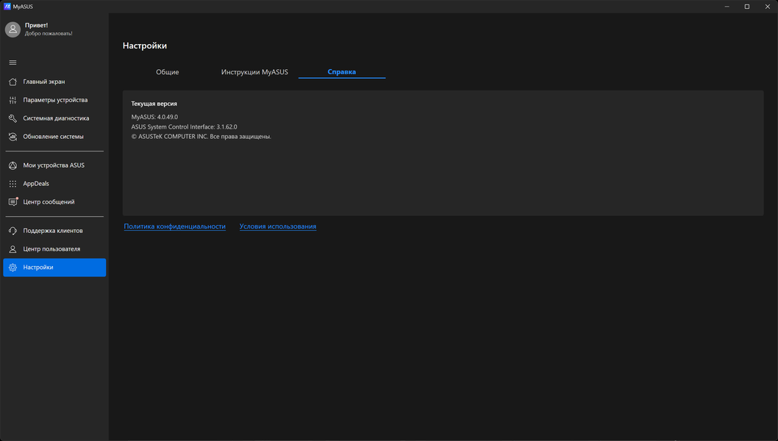
Task: Click the icon for Мои устройства ASUS
Action: coord(13,165)
